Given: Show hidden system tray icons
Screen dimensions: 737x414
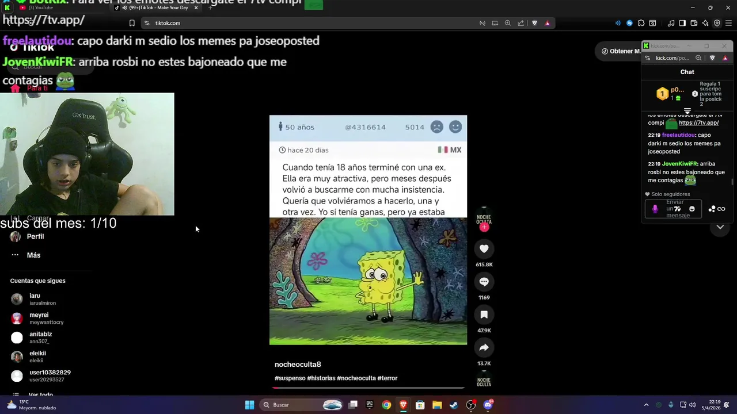Looking at the screenshot, I should (x=646, y=405).
